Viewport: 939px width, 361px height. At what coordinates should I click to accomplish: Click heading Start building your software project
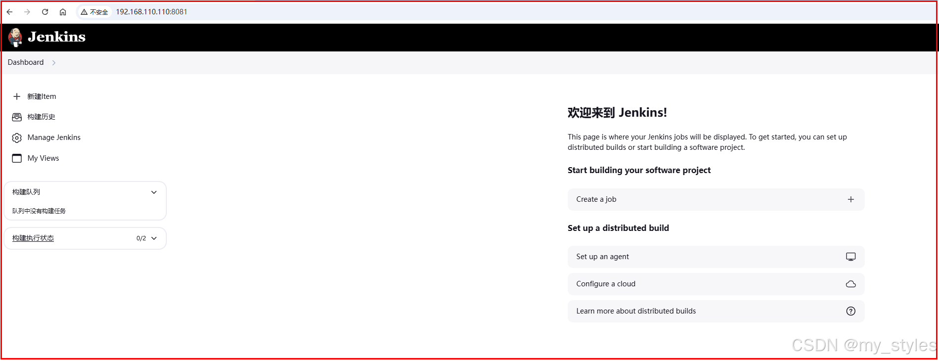click(x=639, y=170)
